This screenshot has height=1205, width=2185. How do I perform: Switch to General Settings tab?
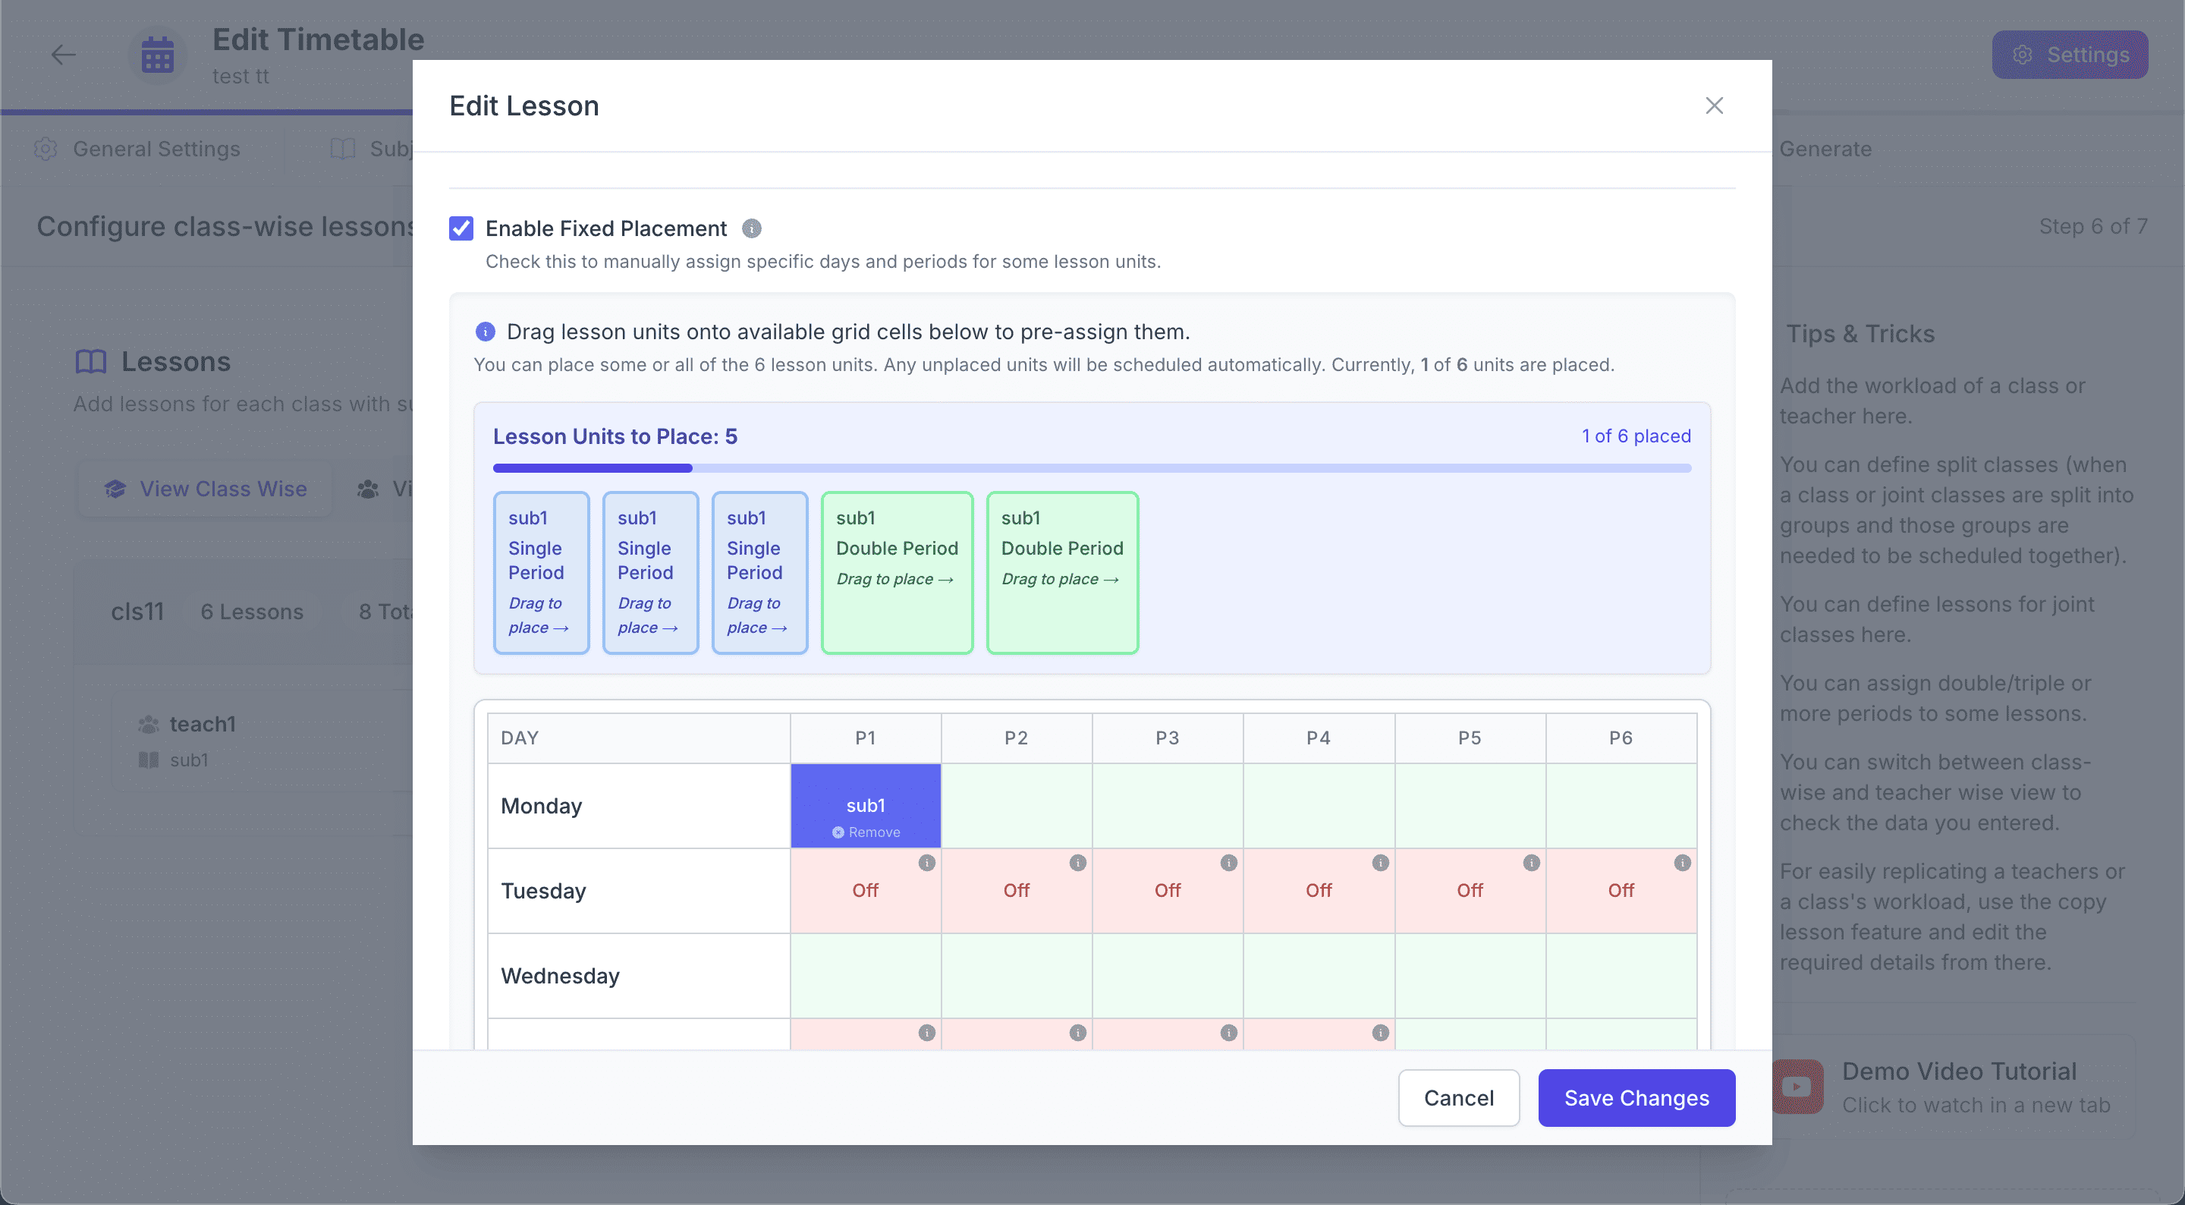tap(137, 149)
